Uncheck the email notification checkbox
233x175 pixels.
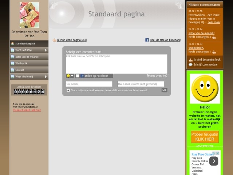tap(68, 90)
